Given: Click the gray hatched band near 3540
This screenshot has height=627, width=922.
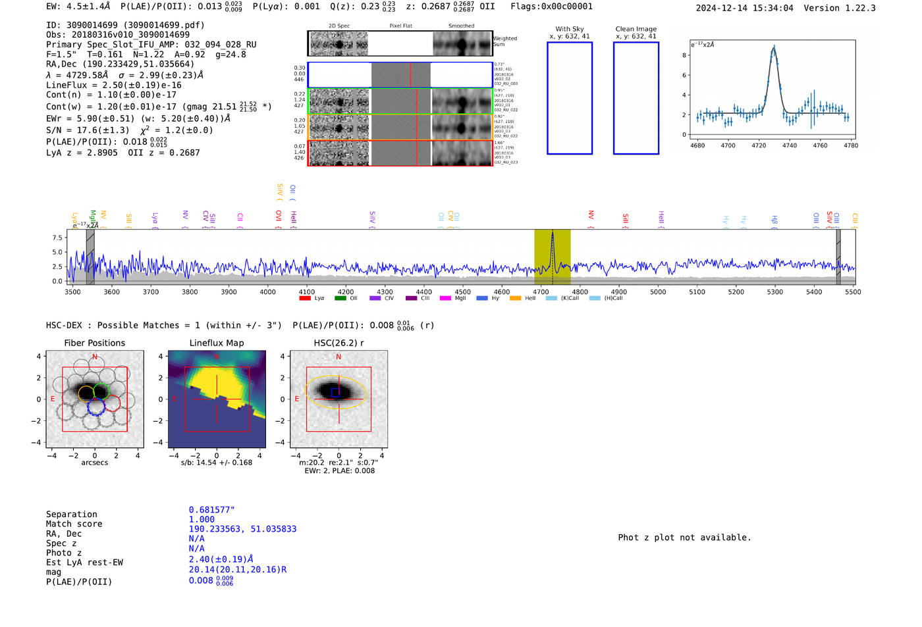Looking at the screenshot, I should click(x=90, y=257).
